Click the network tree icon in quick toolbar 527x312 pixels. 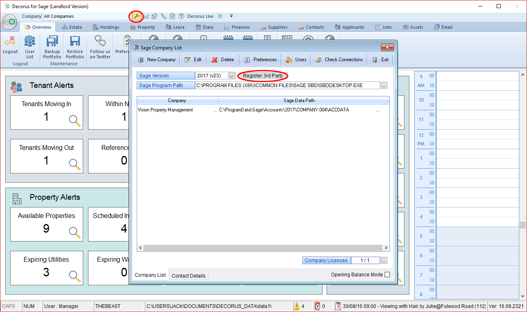[x=163, y=17]
